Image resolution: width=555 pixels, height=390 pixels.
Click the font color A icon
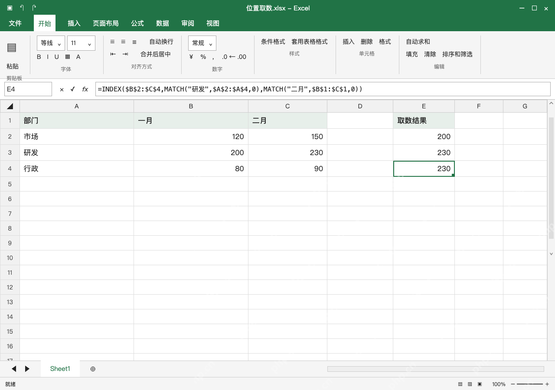tap(78, 57)
